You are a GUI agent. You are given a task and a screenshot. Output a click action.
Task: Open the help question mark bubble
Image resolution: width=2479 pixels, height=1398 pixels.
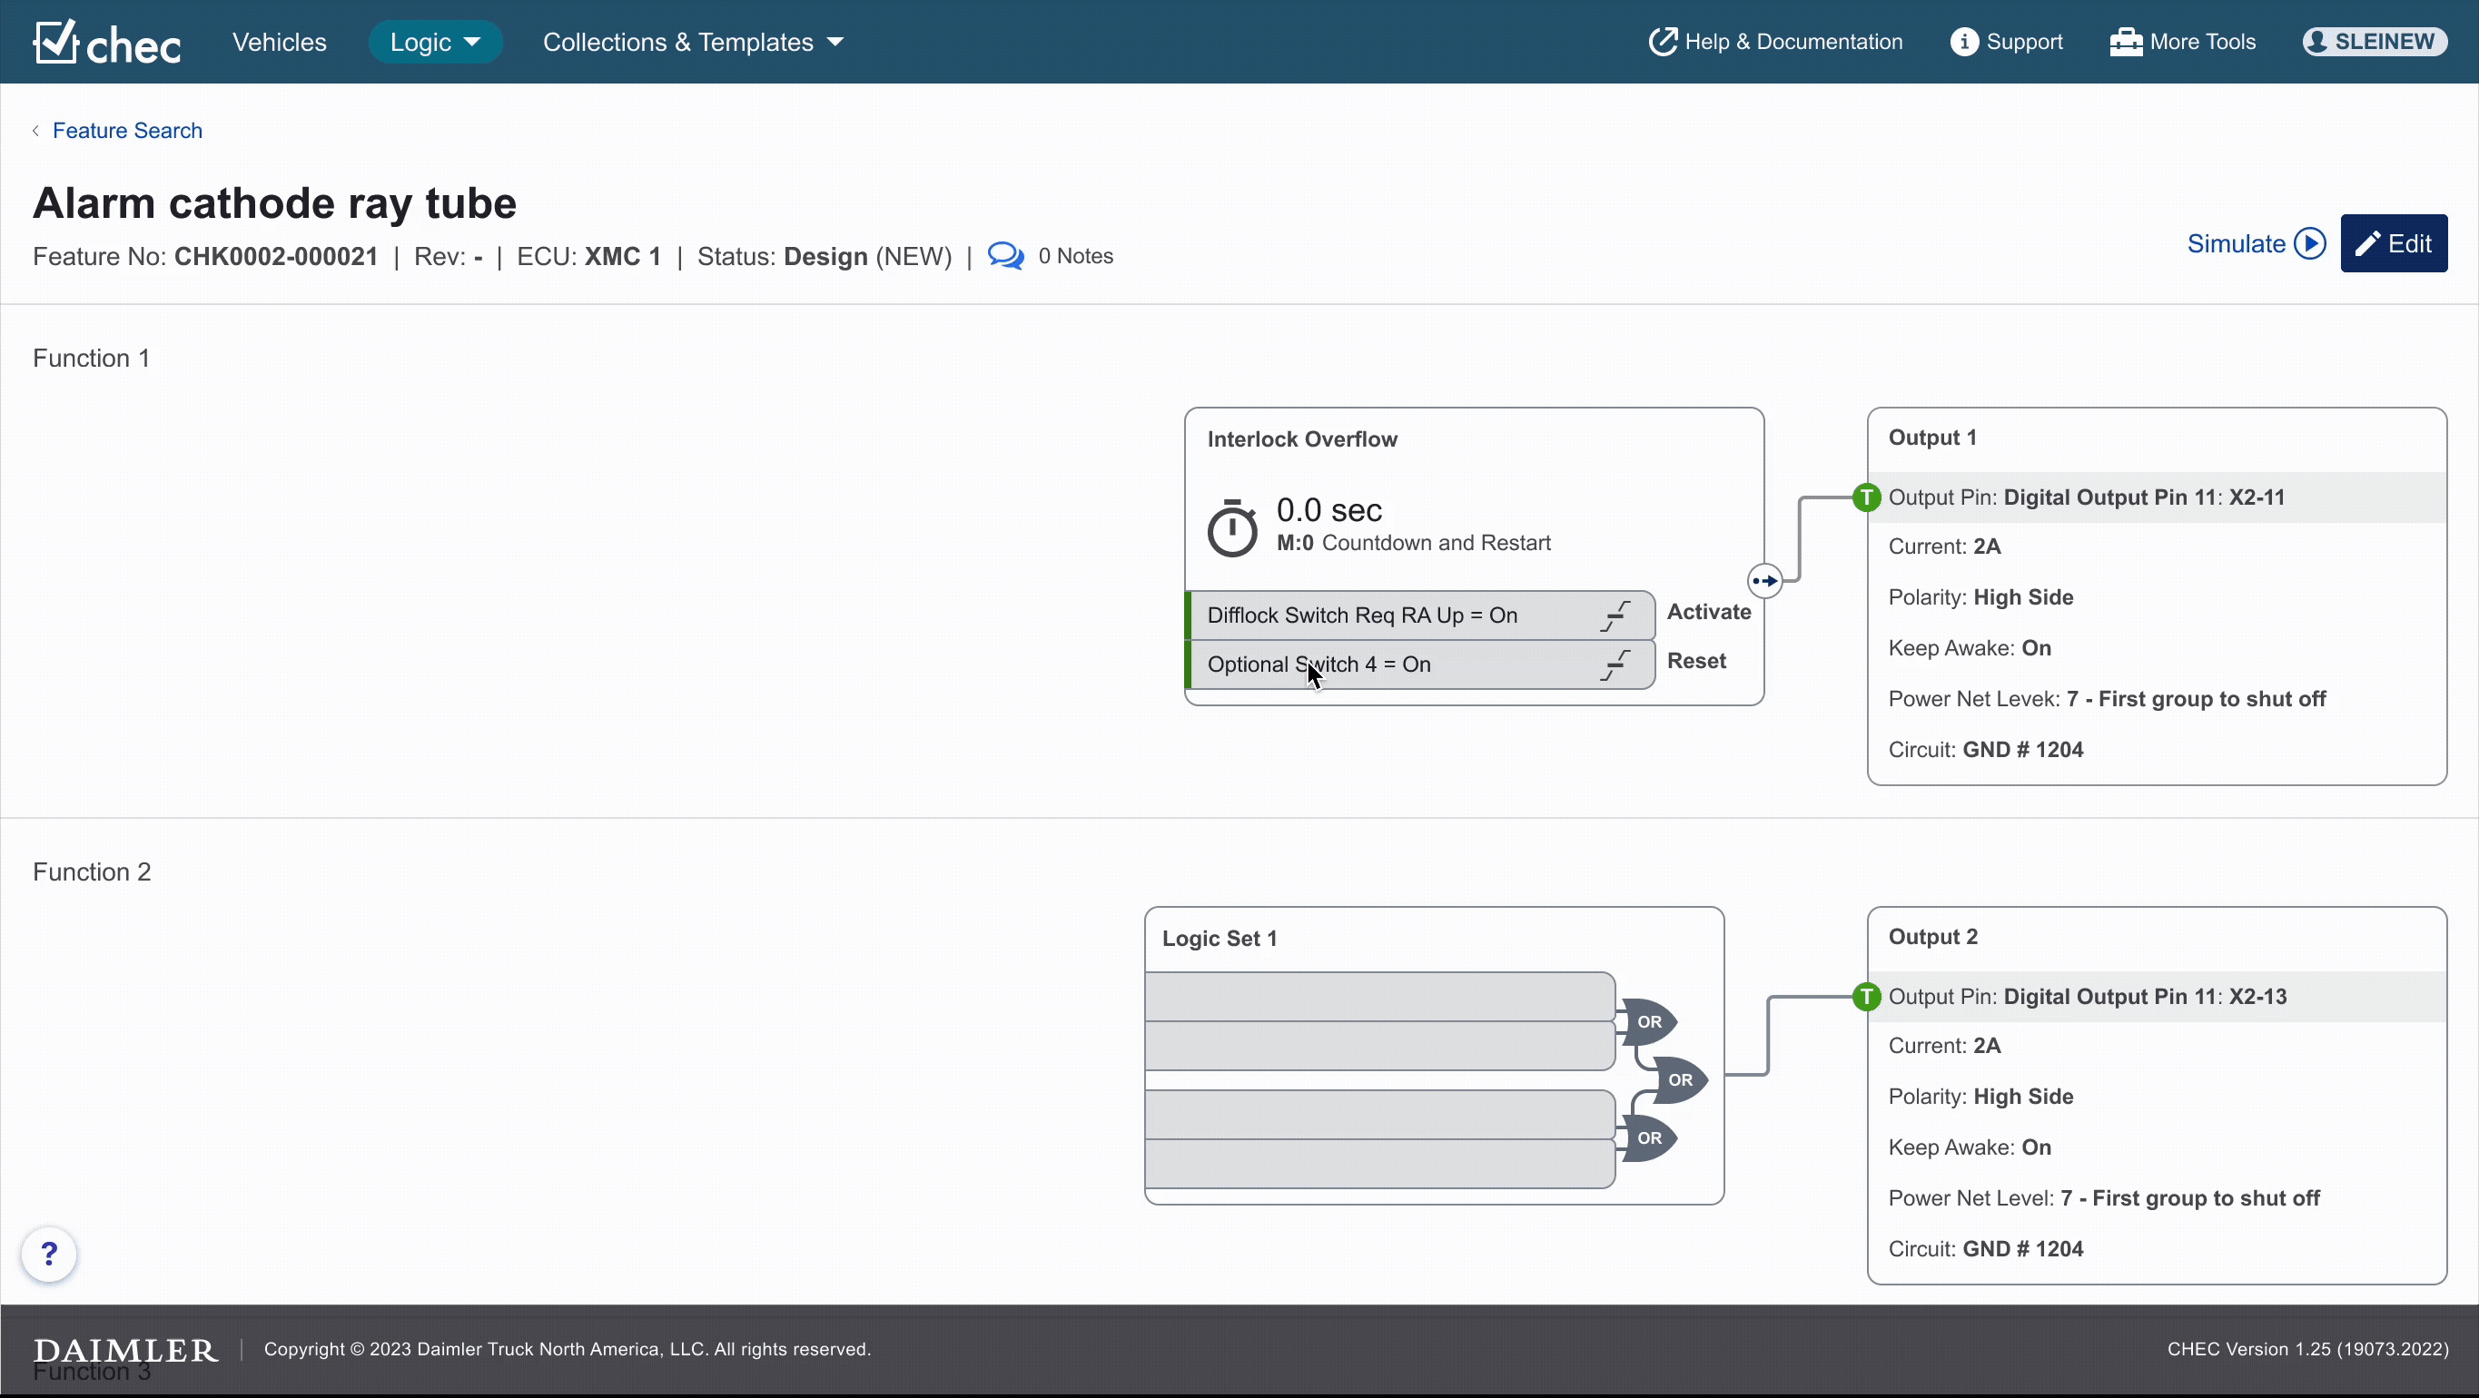coord(49,1254)
